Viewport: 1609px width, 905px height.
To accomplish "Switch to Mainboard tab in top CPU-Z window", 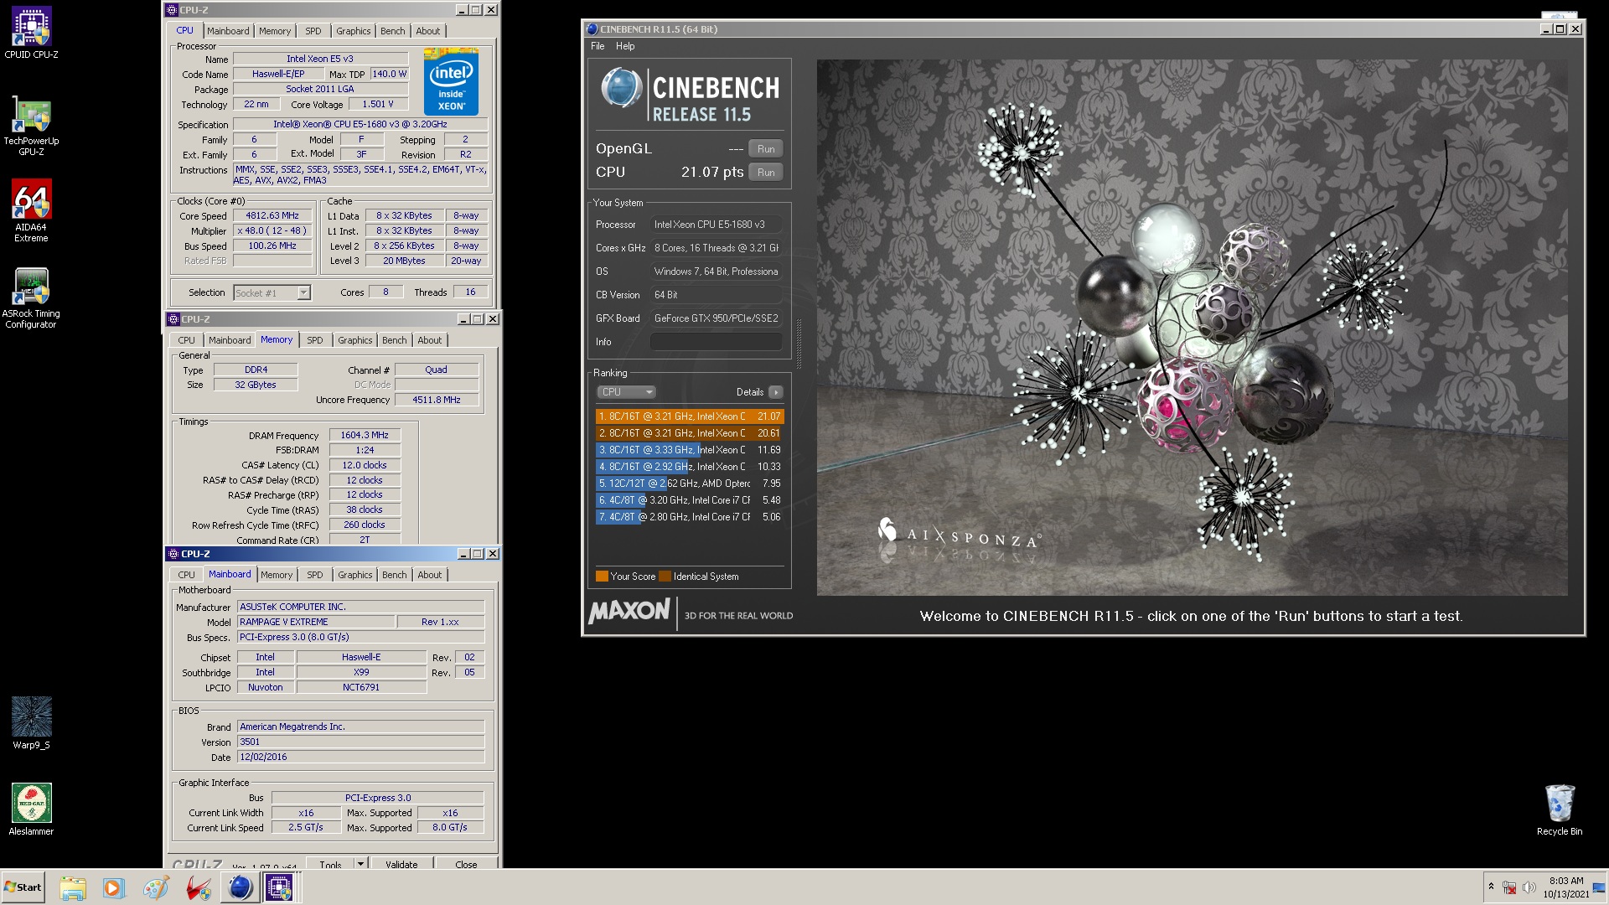I will click(228, 31).
